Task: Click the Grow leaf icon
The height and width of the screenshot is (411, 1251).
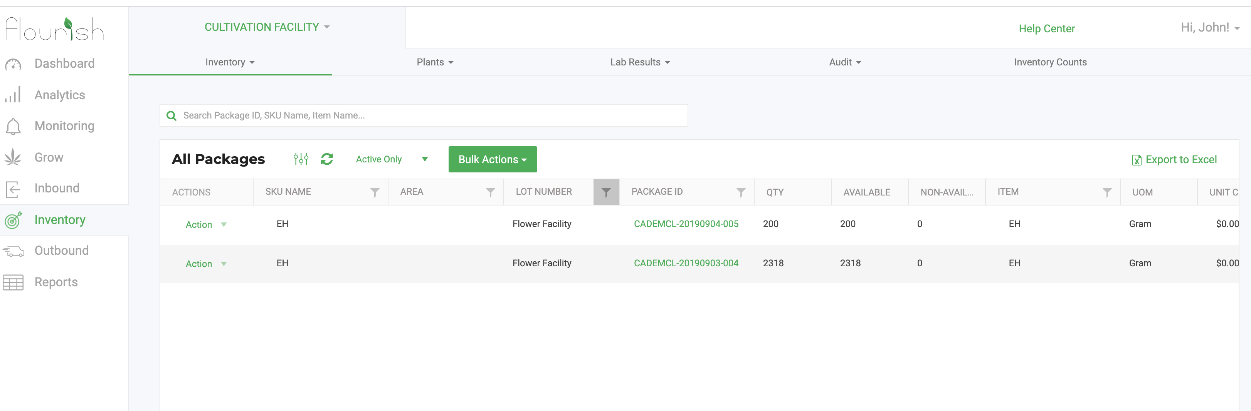Action: click(13, 157)
